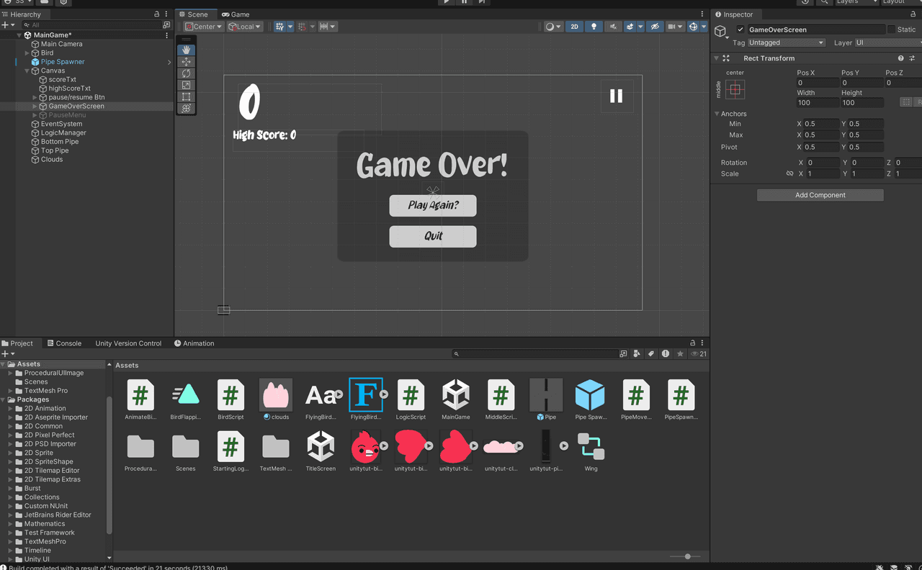
Task: Open the Tag dropdown showing Untagged
Action: pyautogui.click(x=787, y=42)
